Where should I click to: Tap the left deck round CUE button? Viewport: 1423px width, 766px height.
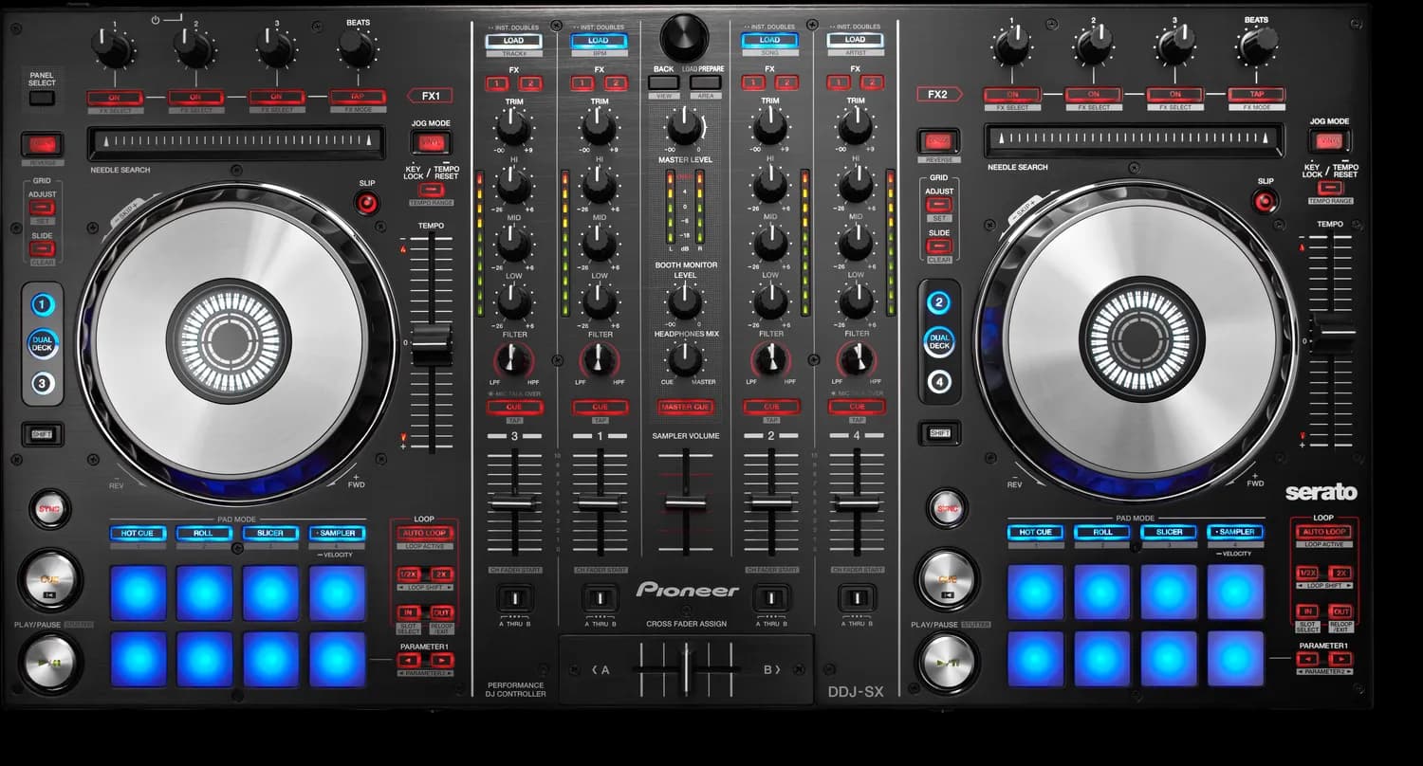point(49,578)
